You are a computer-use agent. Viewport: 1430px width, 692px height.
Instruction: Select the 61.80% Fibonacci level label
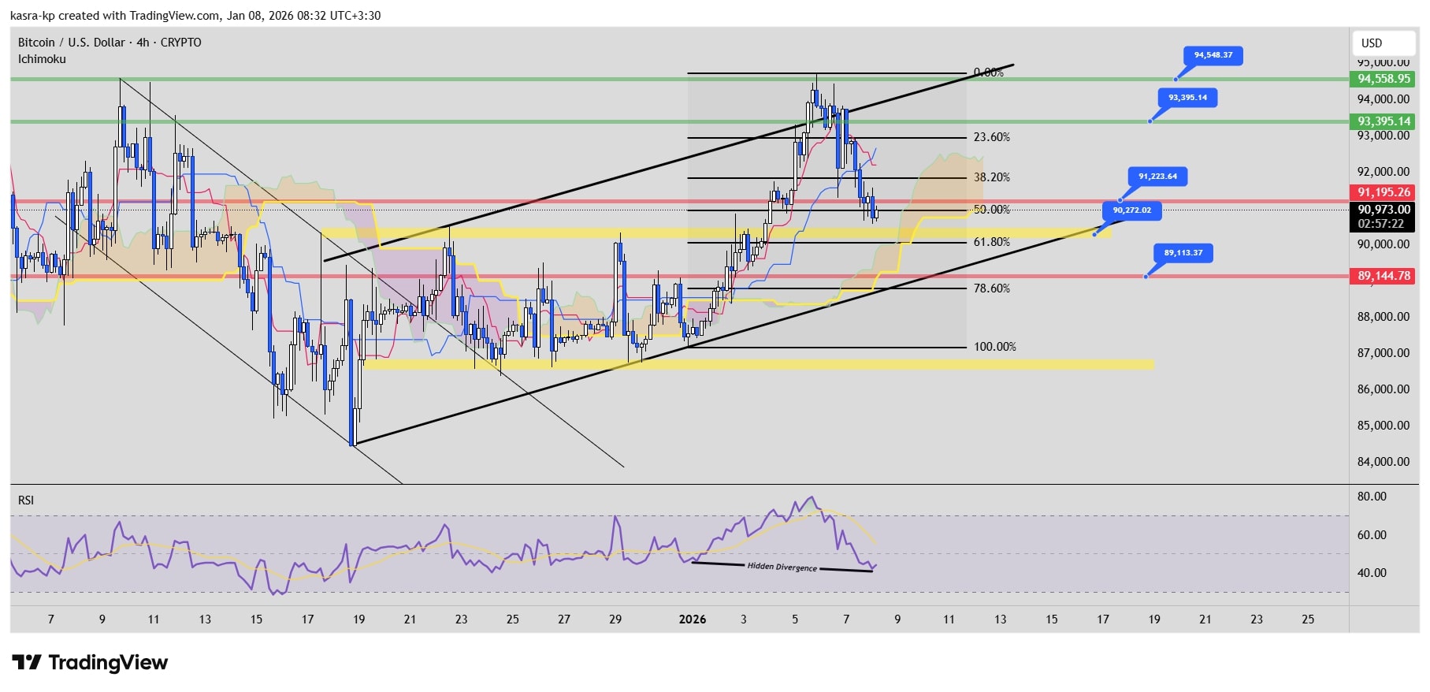(991, 242)
